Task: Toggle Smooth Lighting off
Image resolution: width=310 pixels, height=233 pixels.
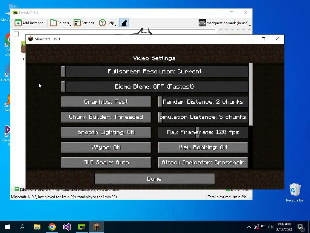Action: (x=106, y=132)
